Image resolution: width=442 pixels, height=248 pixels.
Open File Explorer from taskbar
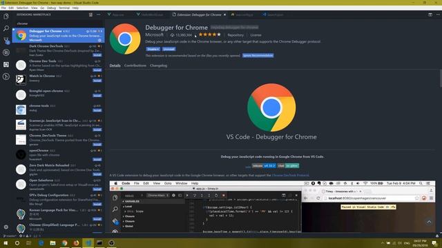[x=52, y=243]
